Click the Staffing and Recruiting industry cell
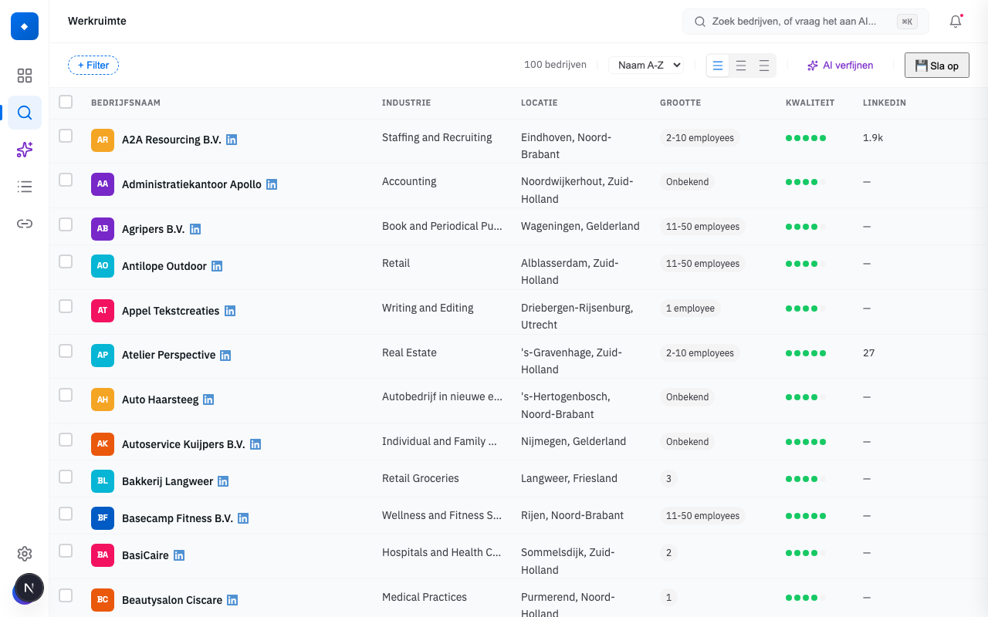The width and height of the screenshot is (988, 617). 437,137
